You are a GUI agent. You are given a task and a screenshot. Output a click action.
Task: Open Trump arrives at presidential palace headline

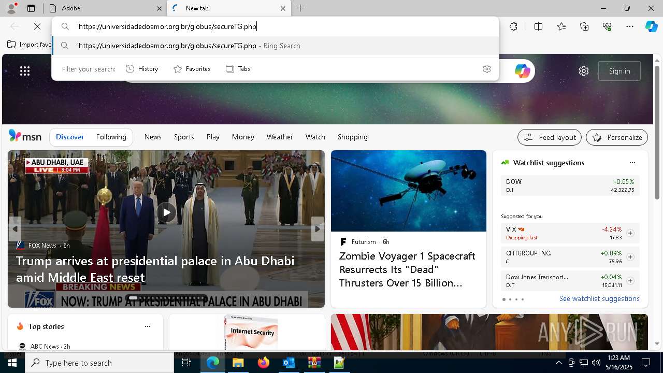(155, 269)
